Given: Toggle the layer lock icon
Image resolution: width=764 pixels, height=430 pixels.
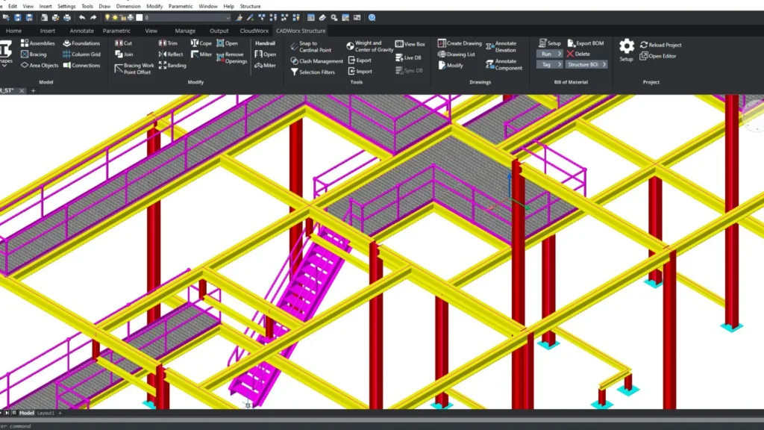Looking at the screenshot, I should click(123, 17).
